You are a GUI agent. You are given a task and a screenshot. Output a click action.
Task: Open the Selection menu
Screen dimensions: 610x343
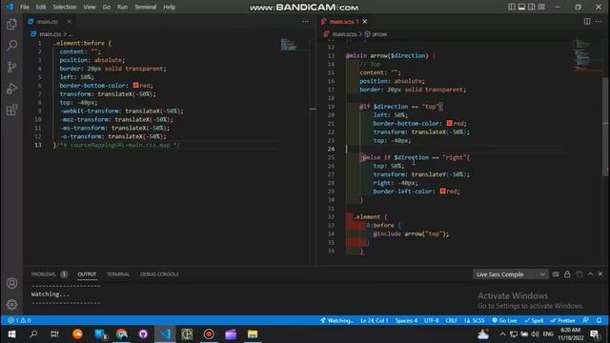pos(65,7)
